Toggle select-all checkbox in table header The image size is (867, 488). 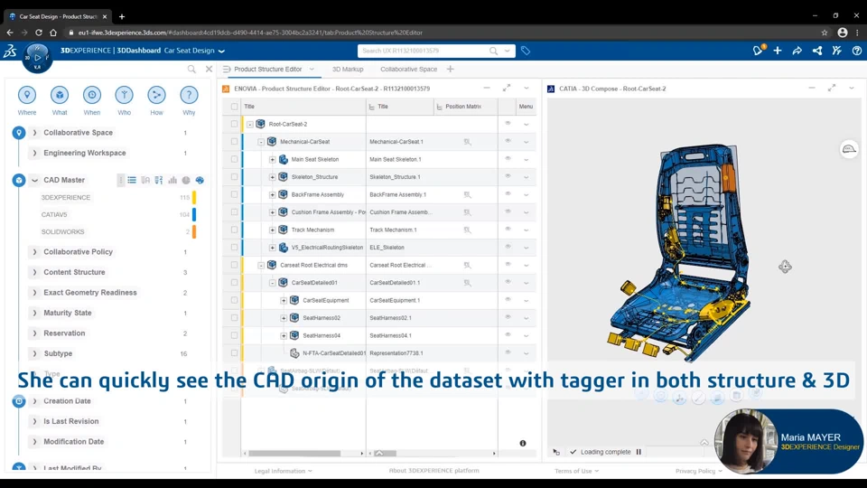235,107
